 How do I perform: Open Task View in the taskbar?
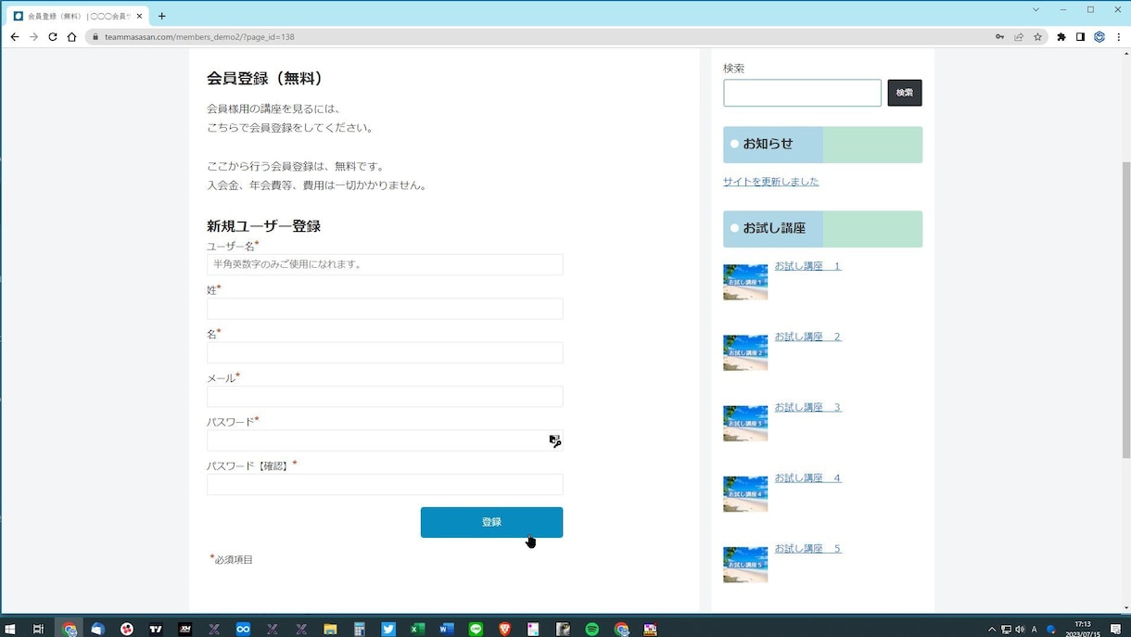[39, 629]
